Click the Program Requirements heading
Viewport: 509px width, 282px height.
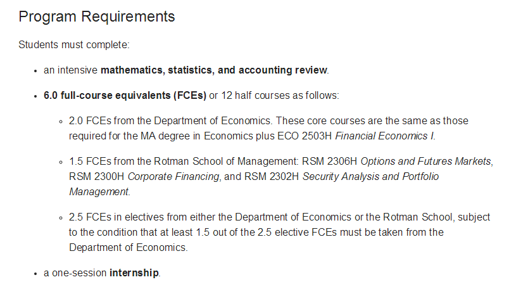tap(97, 16)
